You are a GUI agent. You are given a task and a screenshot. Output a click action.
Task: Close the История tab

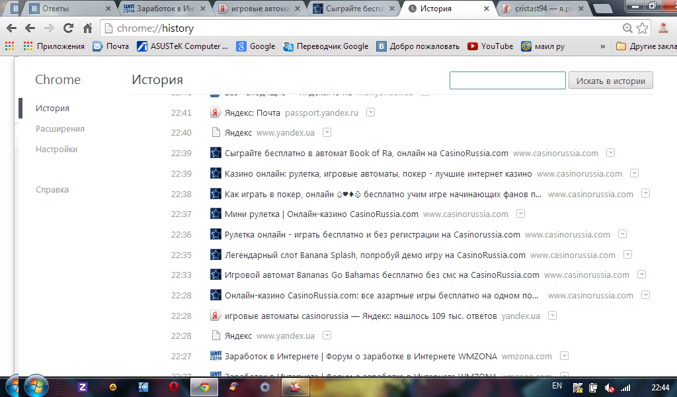487,9
